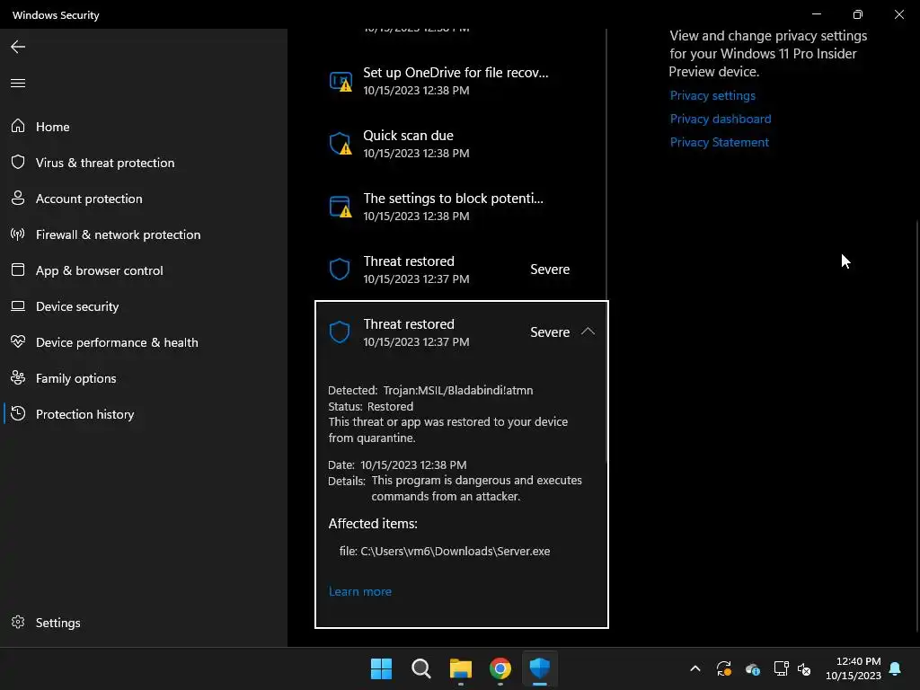
Task: Open Settings at sidebar bottom
Action: [x=144, y=623]
